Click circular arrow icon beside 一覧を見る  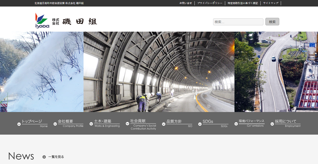44,157
